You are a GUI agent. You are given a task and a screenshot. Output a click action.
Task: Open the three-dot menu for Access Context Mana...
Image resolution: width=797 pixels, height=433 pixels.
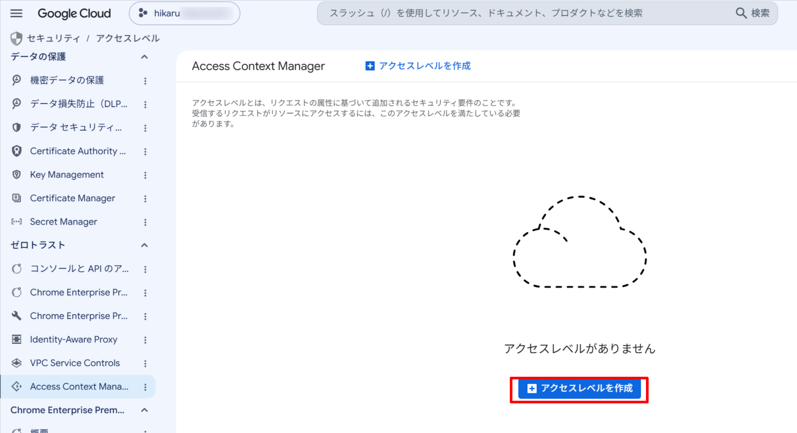(145, 387)
